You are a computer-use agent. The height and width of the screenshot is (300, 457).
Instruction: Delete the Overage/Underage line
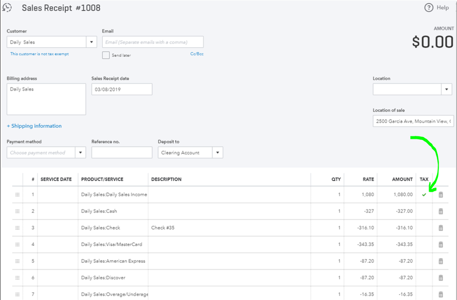point(441,294)
